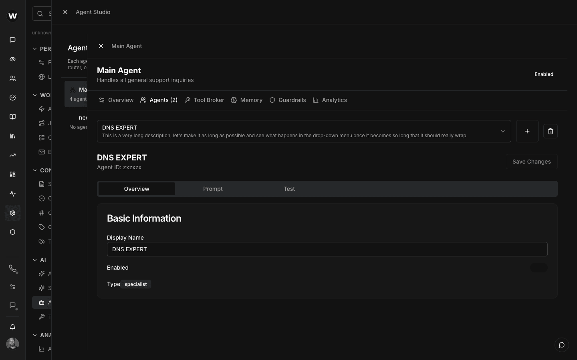Select the shield icon in the sidebar

click(12, 232)
